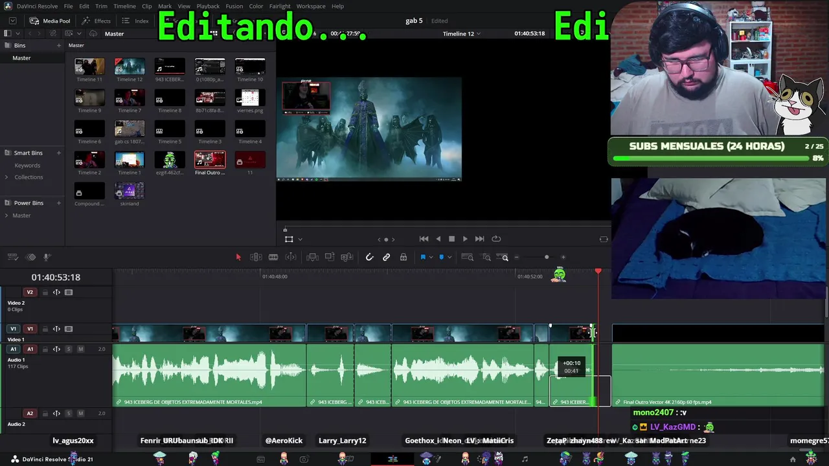This screenshot has width=829, height=466.
Task: Select Keywords under Smart Bins
Action: (27, 165)
